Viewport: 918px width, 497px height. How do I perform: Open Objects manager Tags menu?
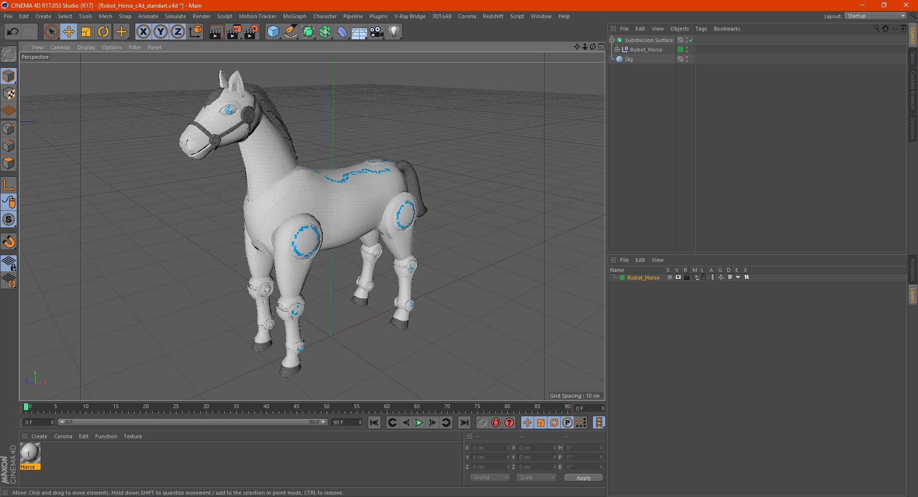pos(701,29)
